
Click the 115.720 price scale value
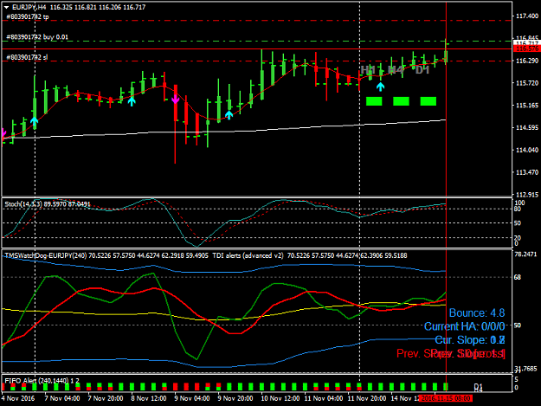click(527, 83)
